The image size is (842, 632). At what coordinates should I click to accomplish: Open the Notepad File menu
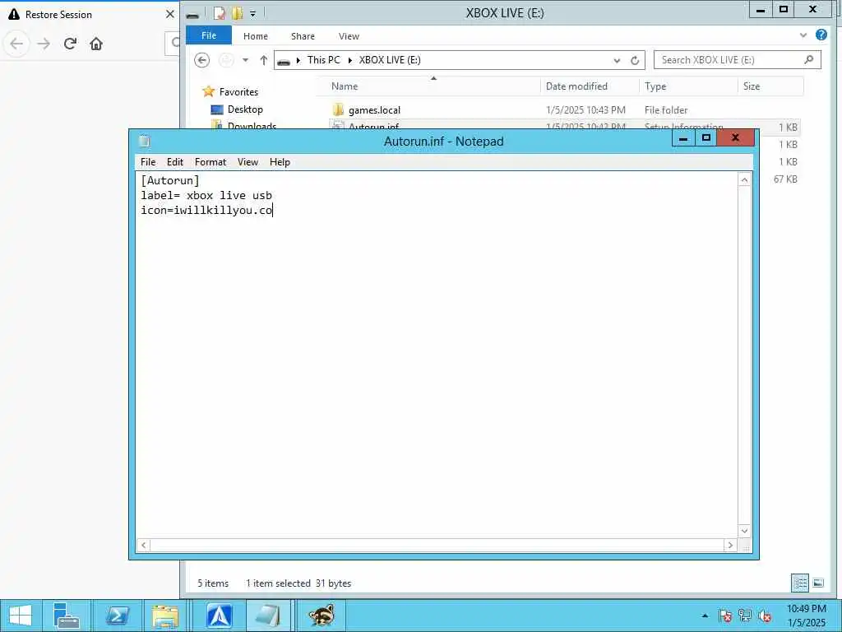pyautogui.click(x=148, y=162)
